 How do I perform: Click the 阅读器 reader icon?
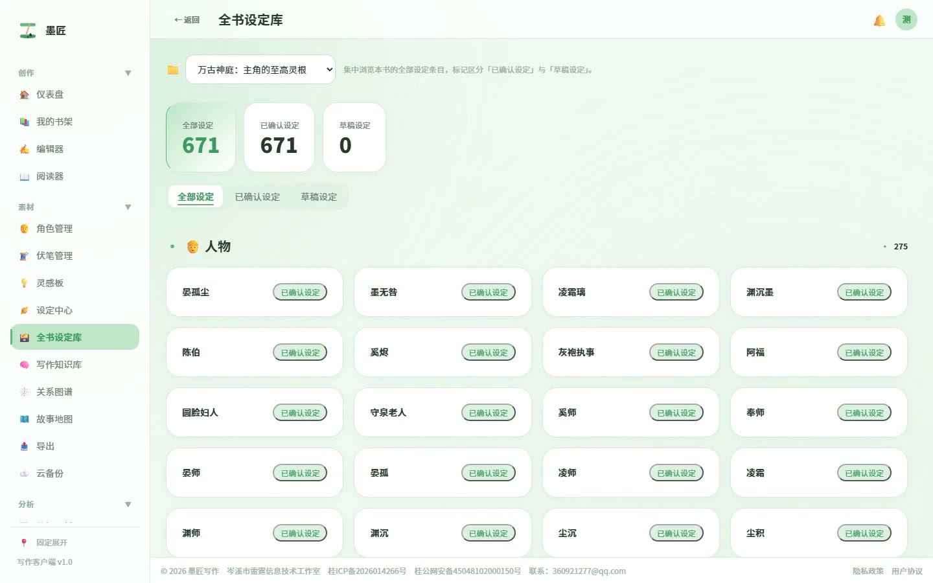(24, 176)
